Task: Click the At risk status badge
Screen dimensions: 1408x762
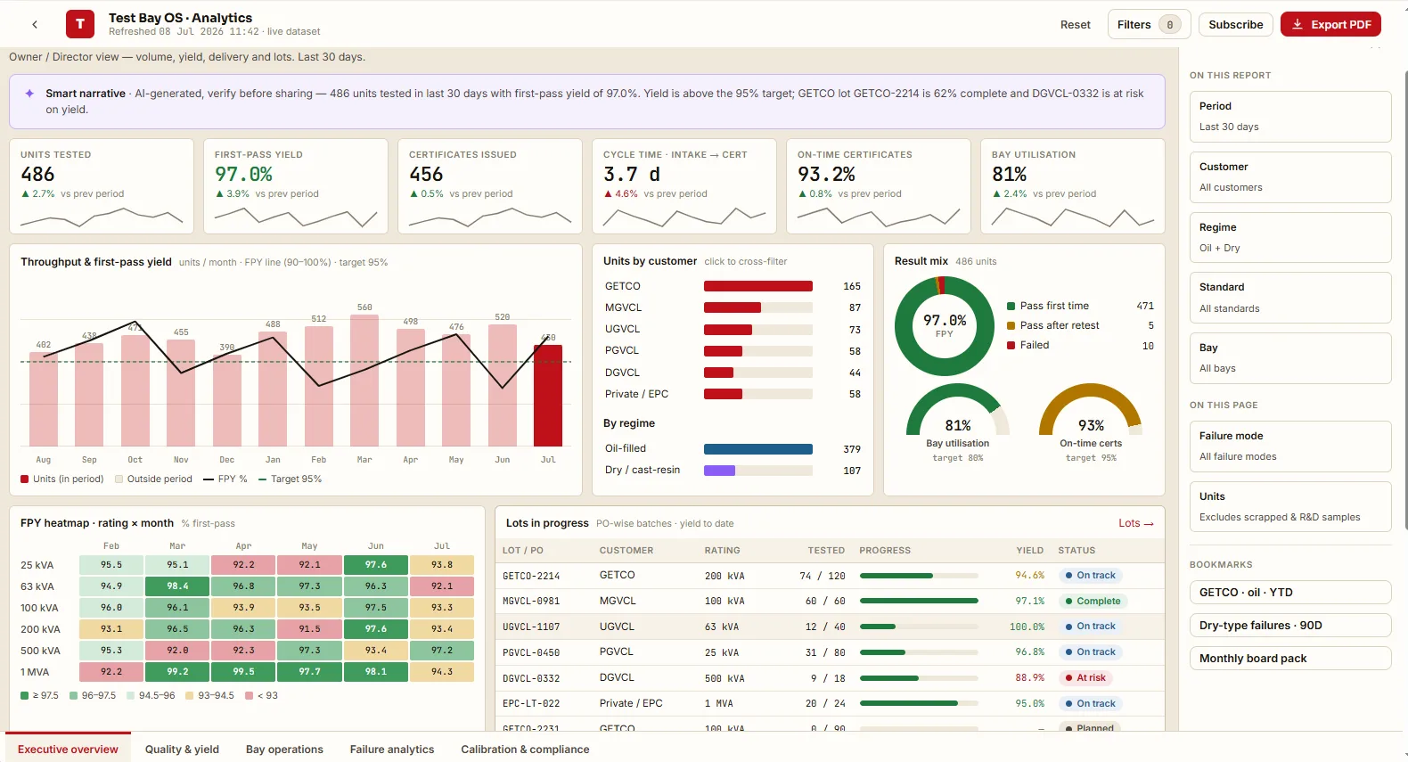Action: click(1084, 678)
